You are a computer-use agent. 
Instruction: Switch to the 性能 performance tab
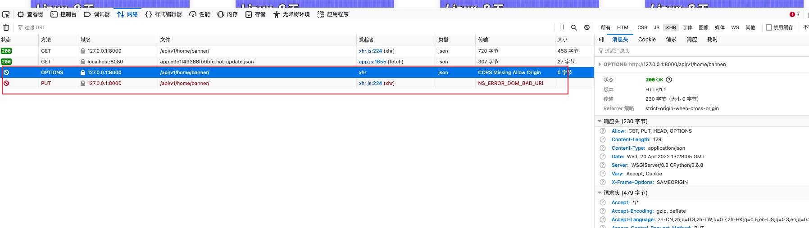[200, 14]
